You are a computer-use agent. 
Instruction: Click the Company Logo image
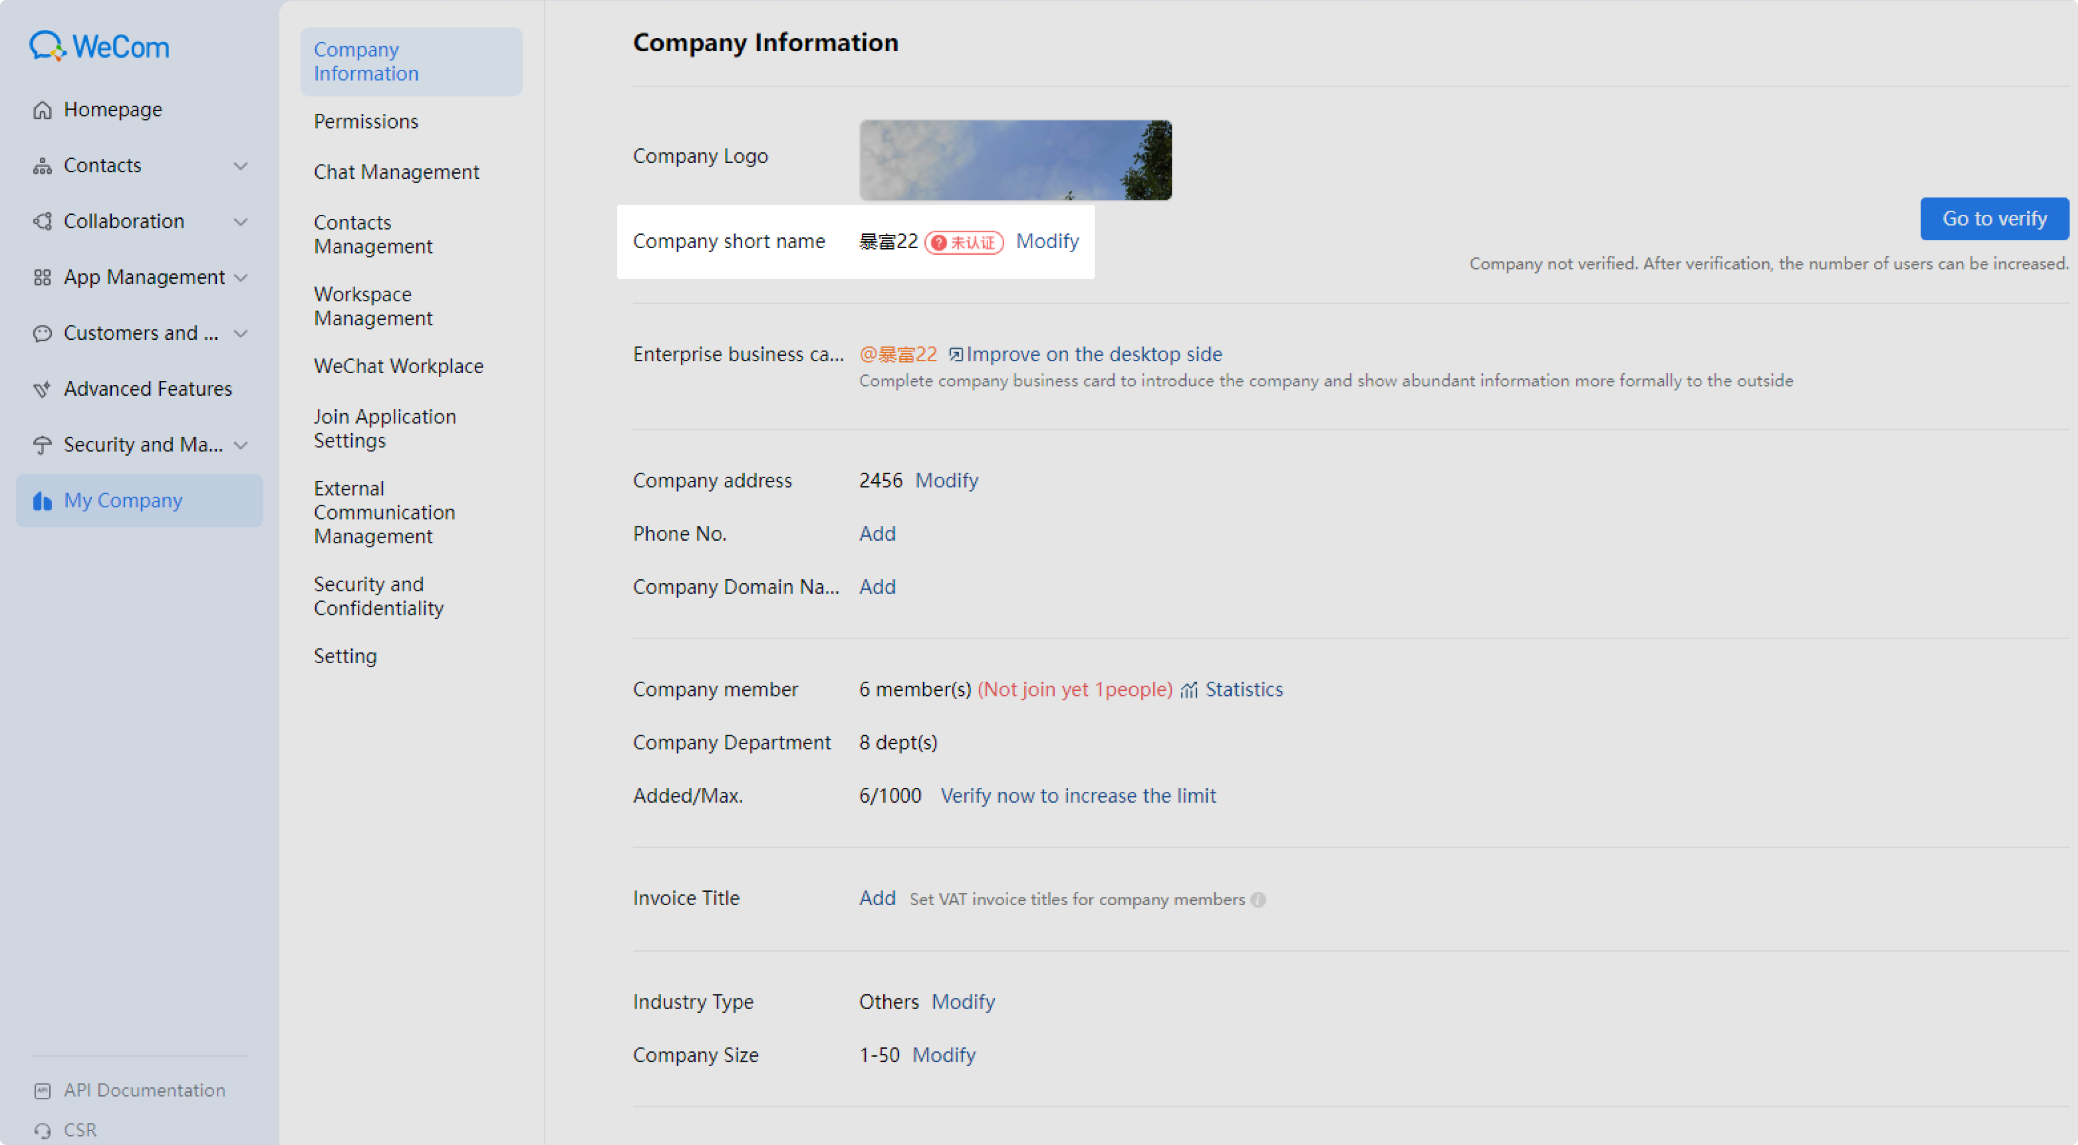click(1015, 160)
